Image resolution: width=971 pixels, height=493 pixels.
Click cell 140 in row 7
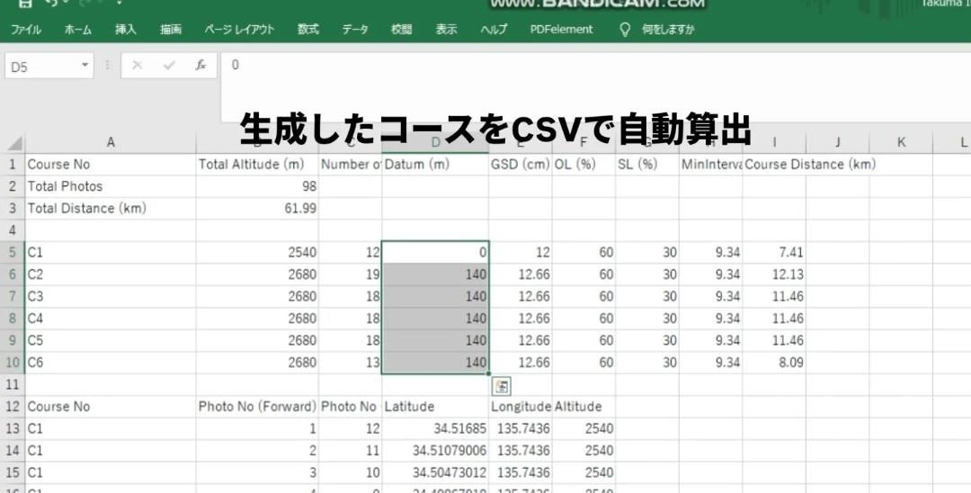pyautogui.click(x=435, y=297)
